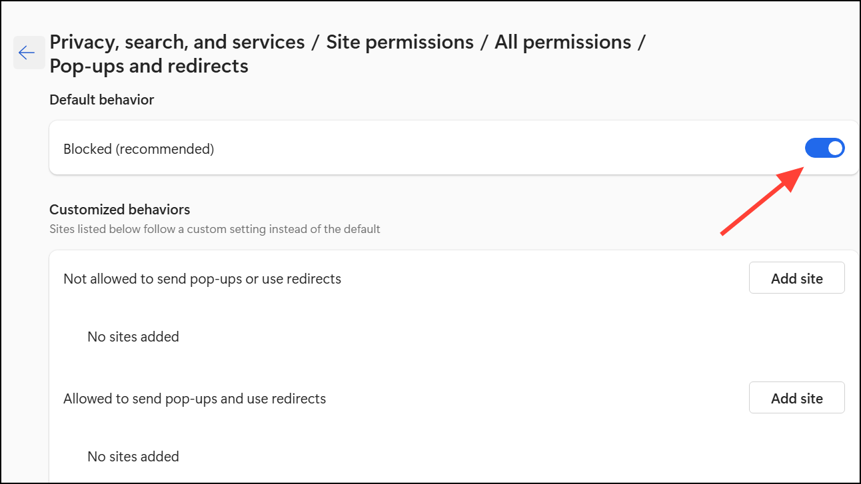Click 'Not allowed to send pop-ups' label
Image resolution: width=861 pixels, height=484 pixels.
tap(202, 279)
